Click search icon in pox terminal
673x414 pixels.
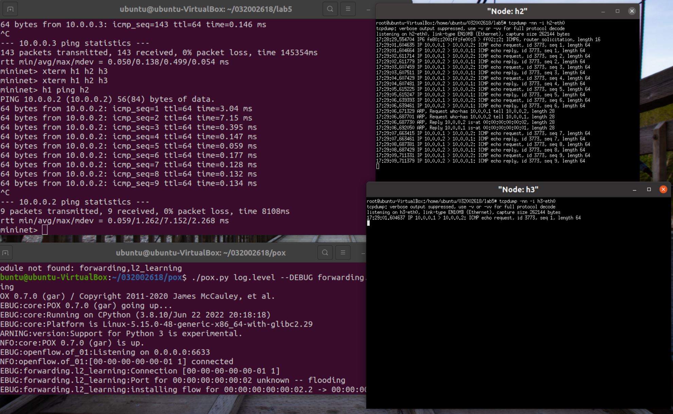tap(325, 253)
